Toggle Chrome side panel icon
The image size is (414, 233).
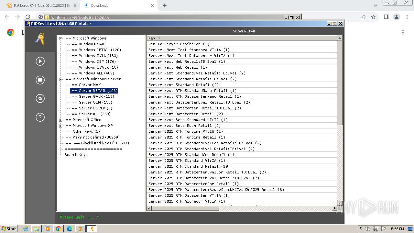[386, 17]
